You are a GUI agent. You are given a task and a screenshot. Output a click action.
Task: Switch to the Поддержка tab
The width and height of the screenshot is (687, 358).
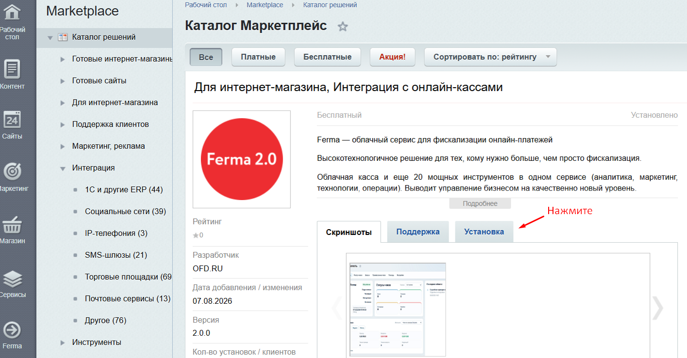click(x=418, y=232)
